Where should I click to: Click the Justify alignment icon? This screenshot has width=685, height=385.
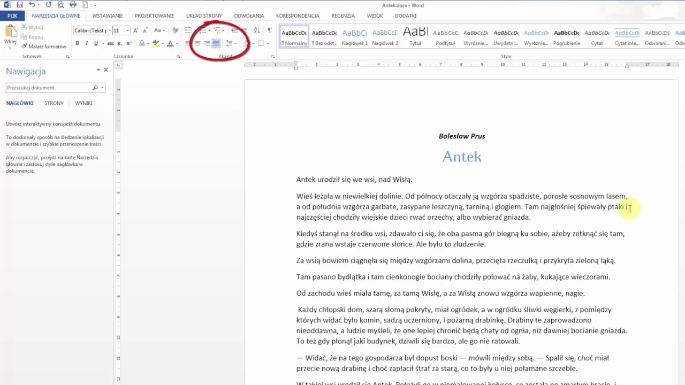tap(216, 43)
